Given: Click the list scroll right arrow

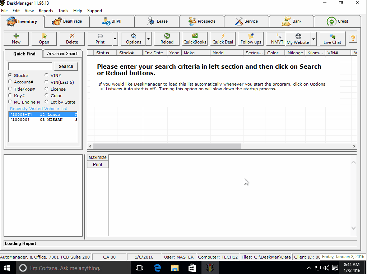Looking at the screenshot, I should pos(354,146).
